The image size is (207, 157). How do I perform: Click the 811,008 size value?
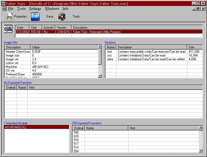pyautogui.click(x=194, y=52)
